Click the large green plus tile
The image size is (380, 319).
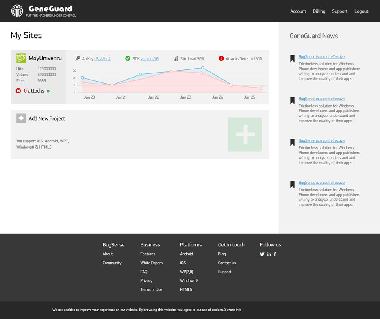(245, 135)
